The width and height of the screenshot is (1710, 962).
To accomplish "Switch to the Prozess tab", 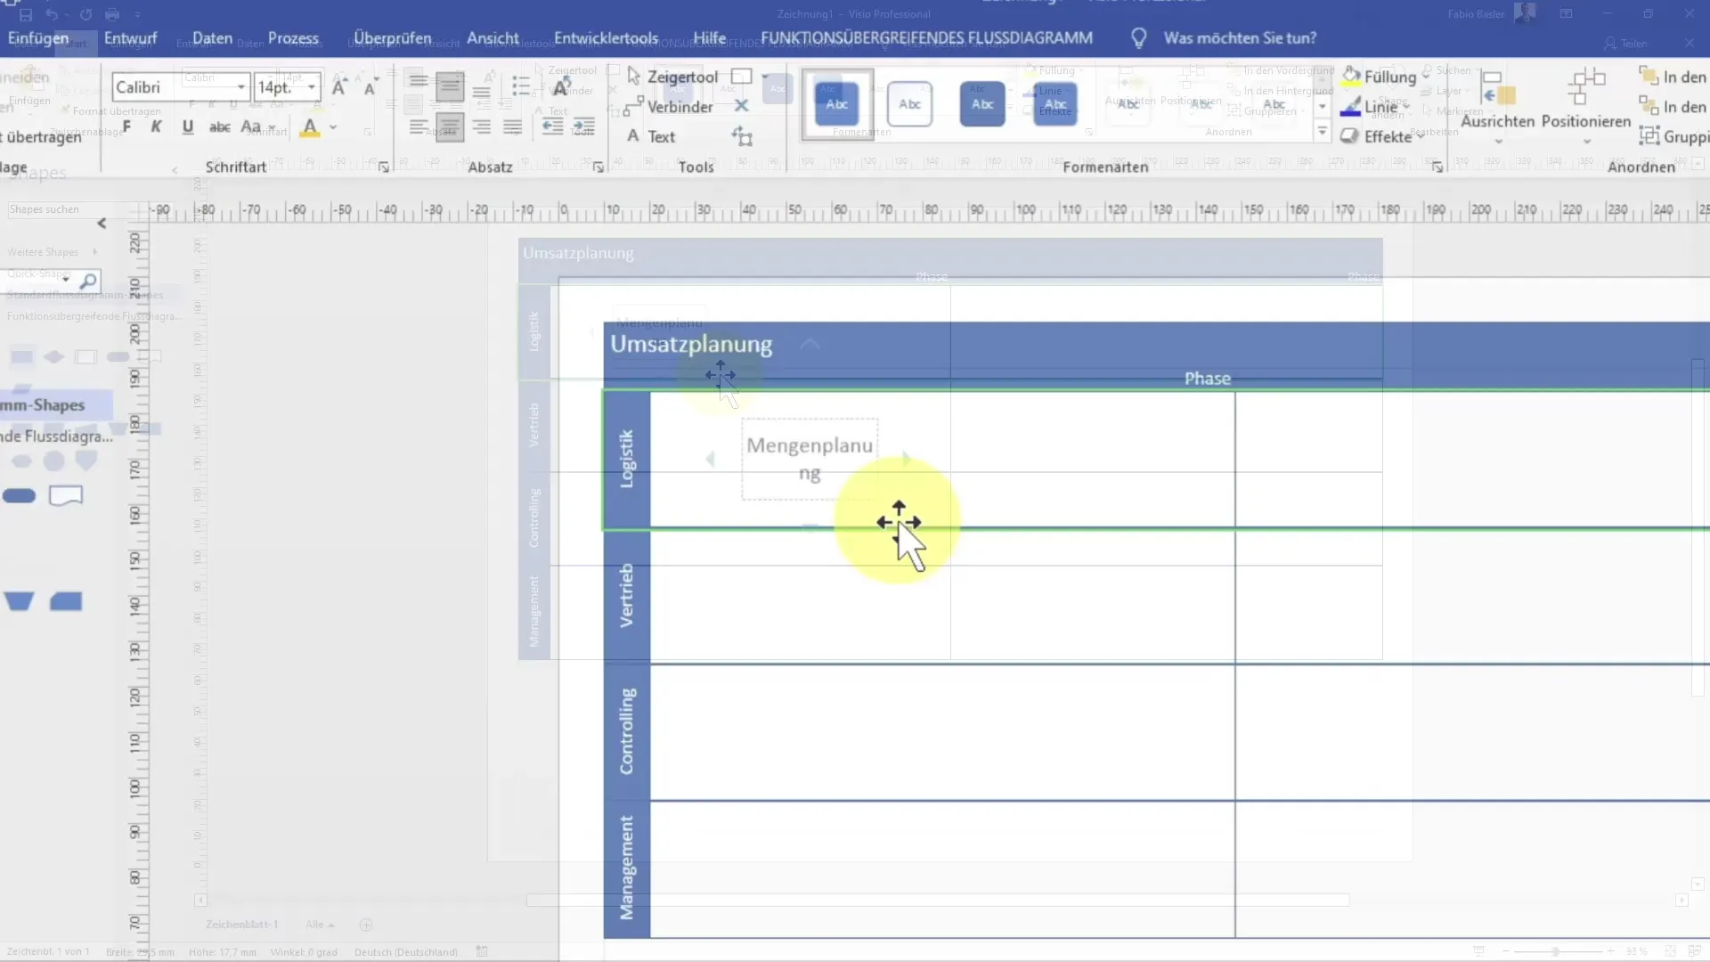I will coord(293,38).
